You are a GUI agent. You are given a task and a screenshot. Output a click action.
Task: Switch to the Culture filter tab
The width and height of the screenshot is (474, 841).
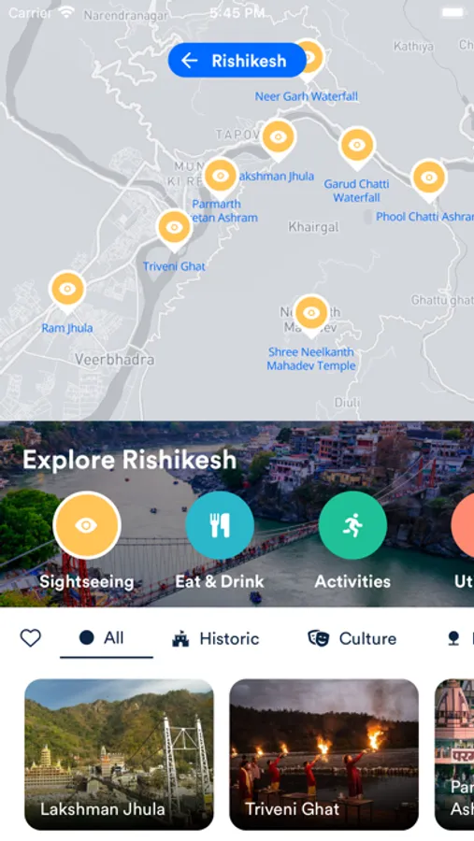coord(352,639)
